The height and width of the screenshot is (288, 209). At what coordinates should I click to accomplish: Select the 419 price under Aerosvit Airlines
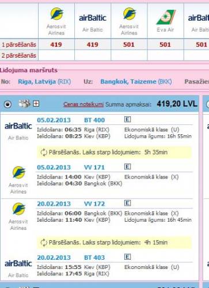(56, 44)
